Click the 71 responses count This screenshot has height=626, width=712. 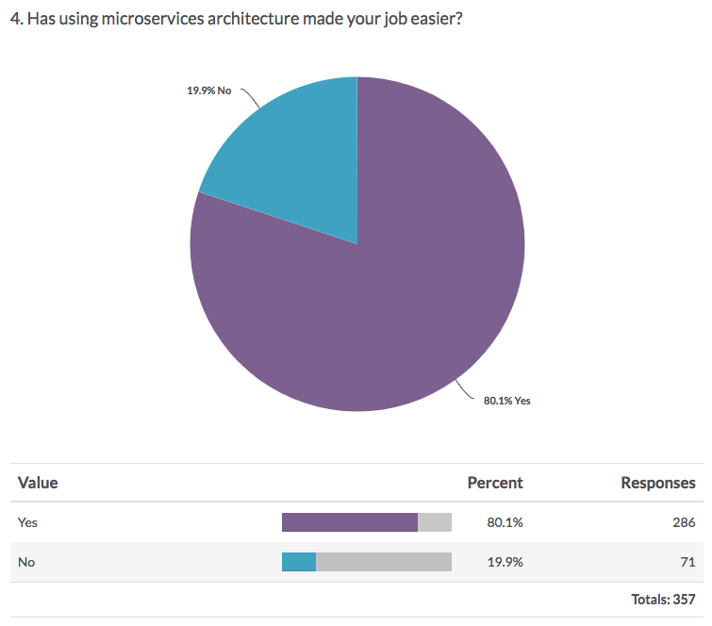tap(688, 562)
